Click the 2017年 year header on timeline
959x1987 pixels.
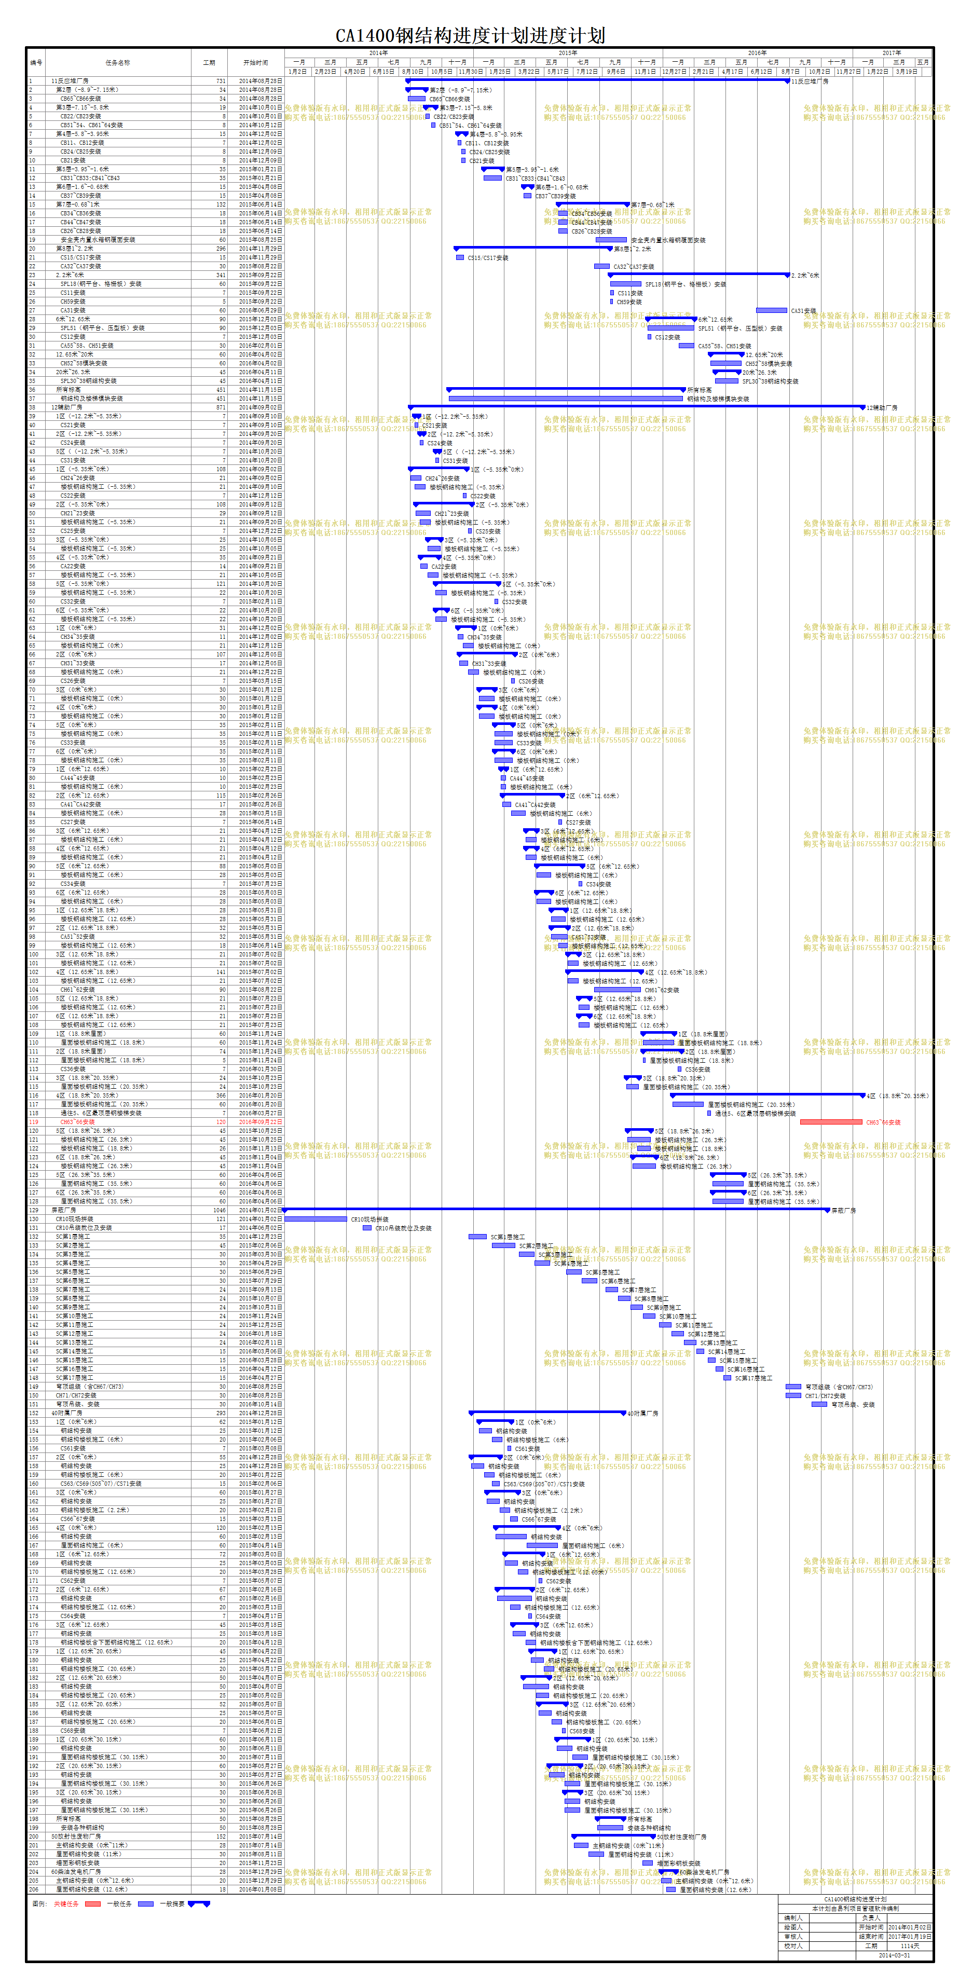tap(891, 53)
